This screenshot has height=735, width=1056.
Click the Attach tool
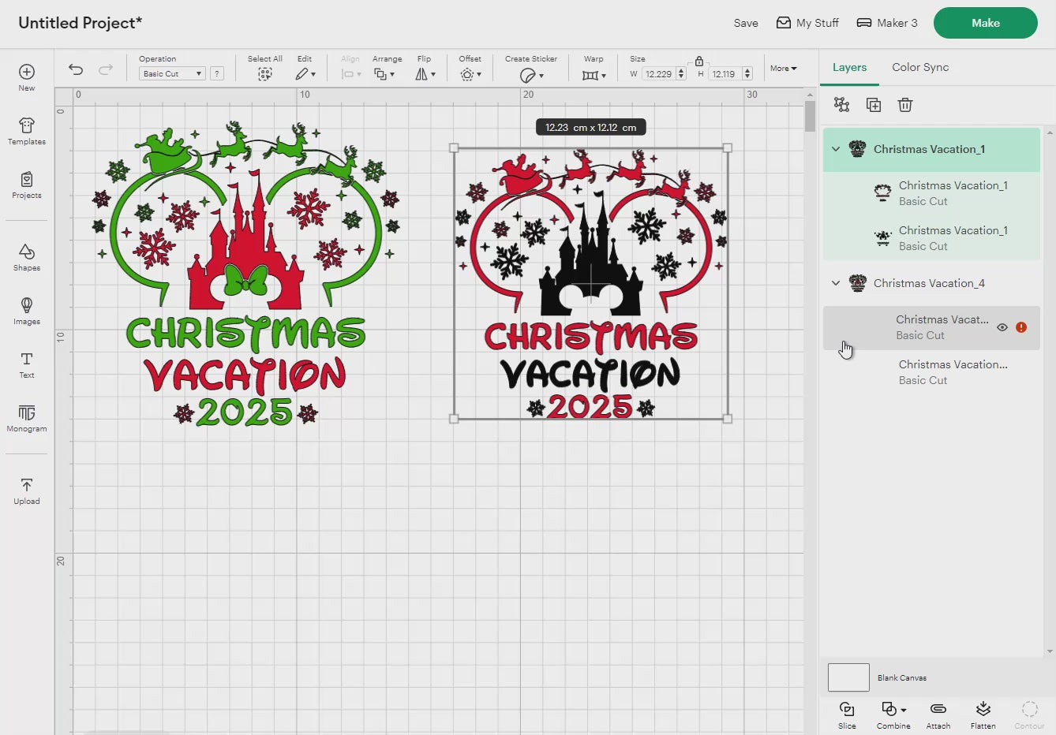click(938, 715)
